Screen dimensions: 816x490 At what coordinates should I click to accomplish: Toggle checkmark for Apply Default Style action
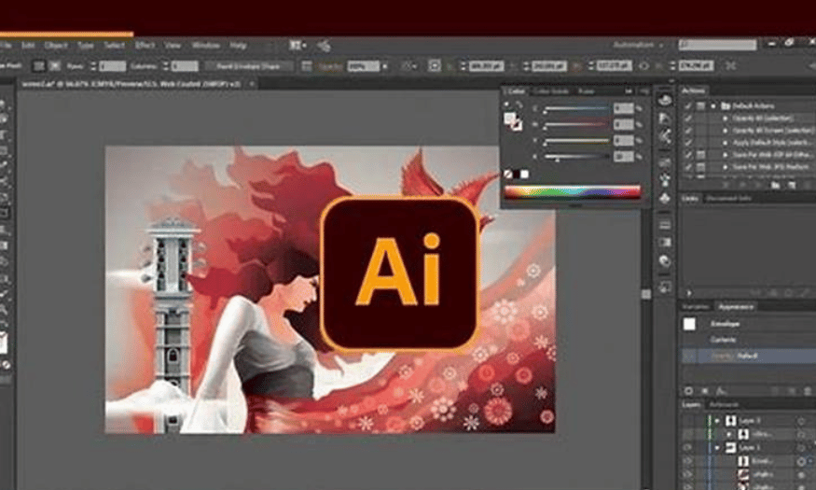[x=688, y=142]
